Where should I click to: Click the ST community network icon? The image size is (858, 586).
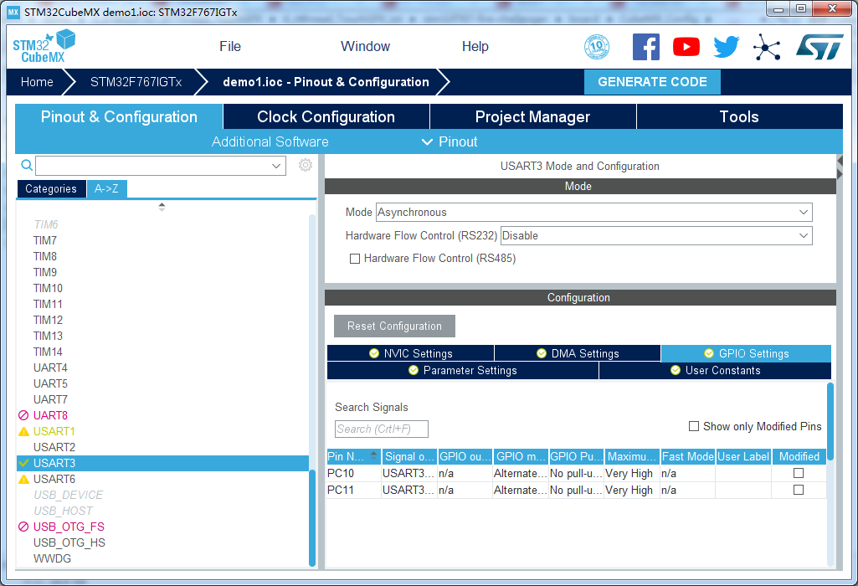767,47
